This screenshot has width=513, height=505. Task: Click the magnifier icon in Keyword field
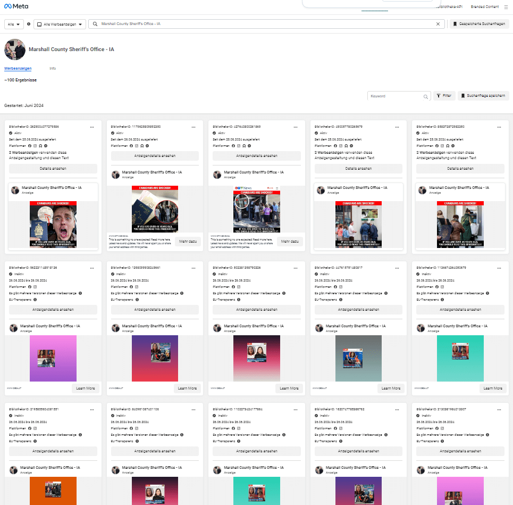pos(425,97)
